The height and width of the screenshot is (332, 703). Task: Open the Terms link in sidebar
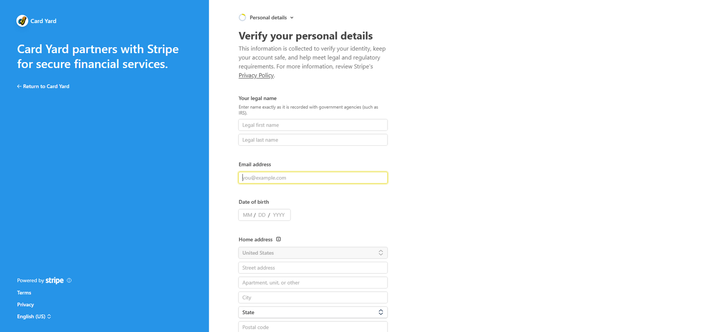24,292
